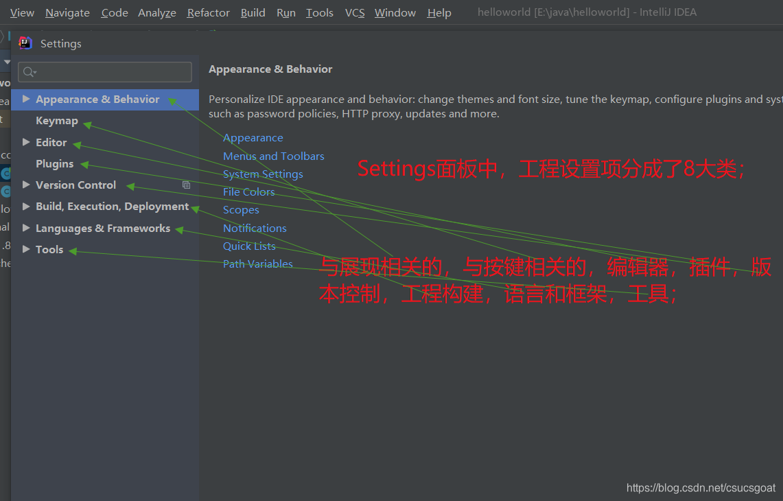Click the project-level icon beside Version Control
Viewport: 783px width, 501px height.
point(186,185)
